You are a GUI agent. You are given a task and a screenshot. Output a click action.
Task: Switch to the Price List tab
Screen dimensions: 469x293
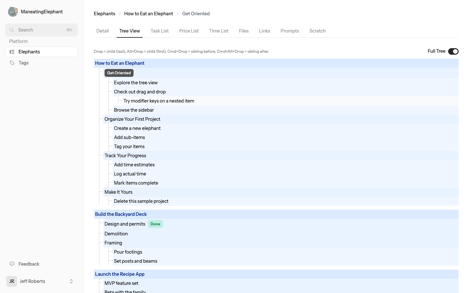[189, 31]
